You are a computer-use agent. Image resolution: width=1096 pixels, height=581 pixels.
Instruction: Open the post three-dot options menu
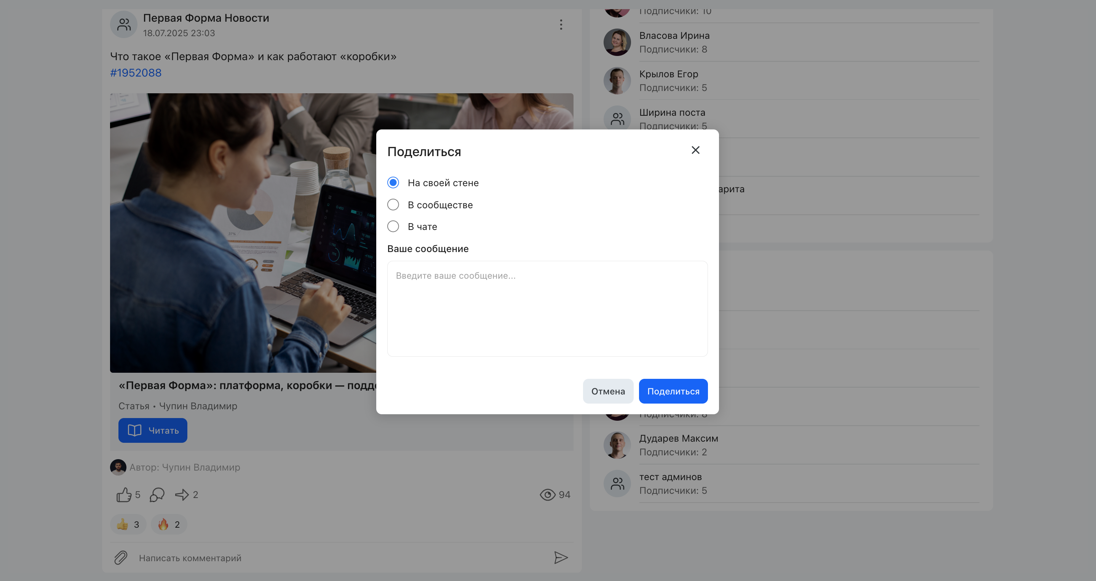tap(561, 25)
